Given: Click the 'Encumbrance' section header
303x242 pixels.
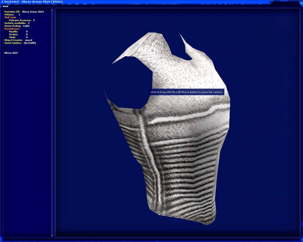Looking at the screenshot, I should (x=12, y=29).
